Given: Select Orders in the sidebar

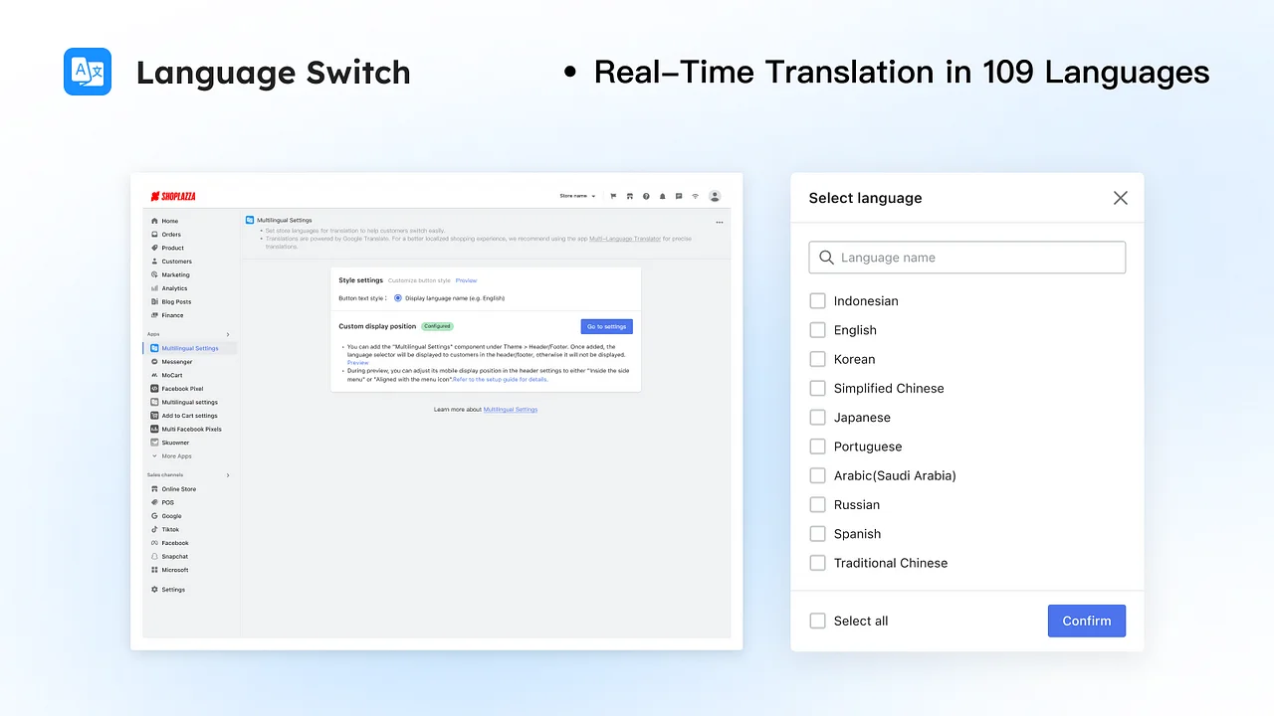Looking at the screenshot, I should coord(170,234).
